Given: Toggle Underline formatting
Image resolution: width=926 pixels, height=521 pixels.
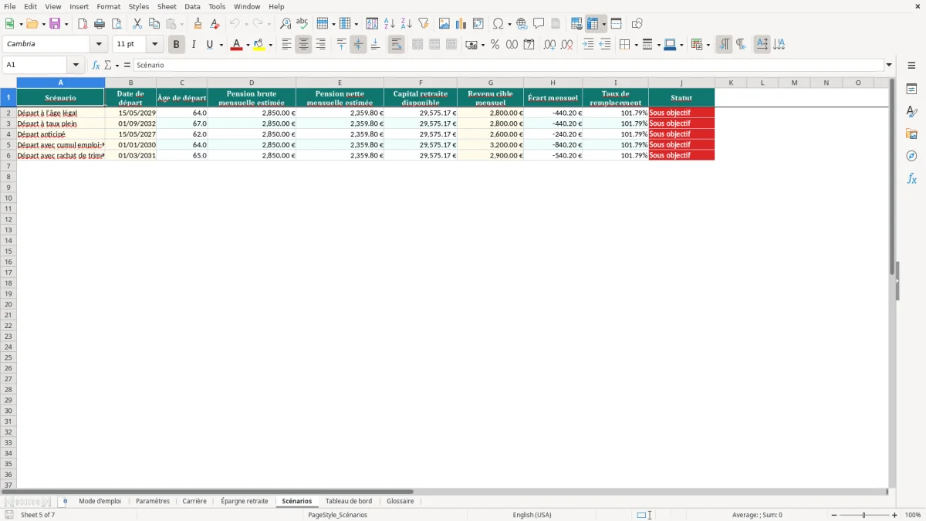Looking at the screenshot, I should coord(209,45).
